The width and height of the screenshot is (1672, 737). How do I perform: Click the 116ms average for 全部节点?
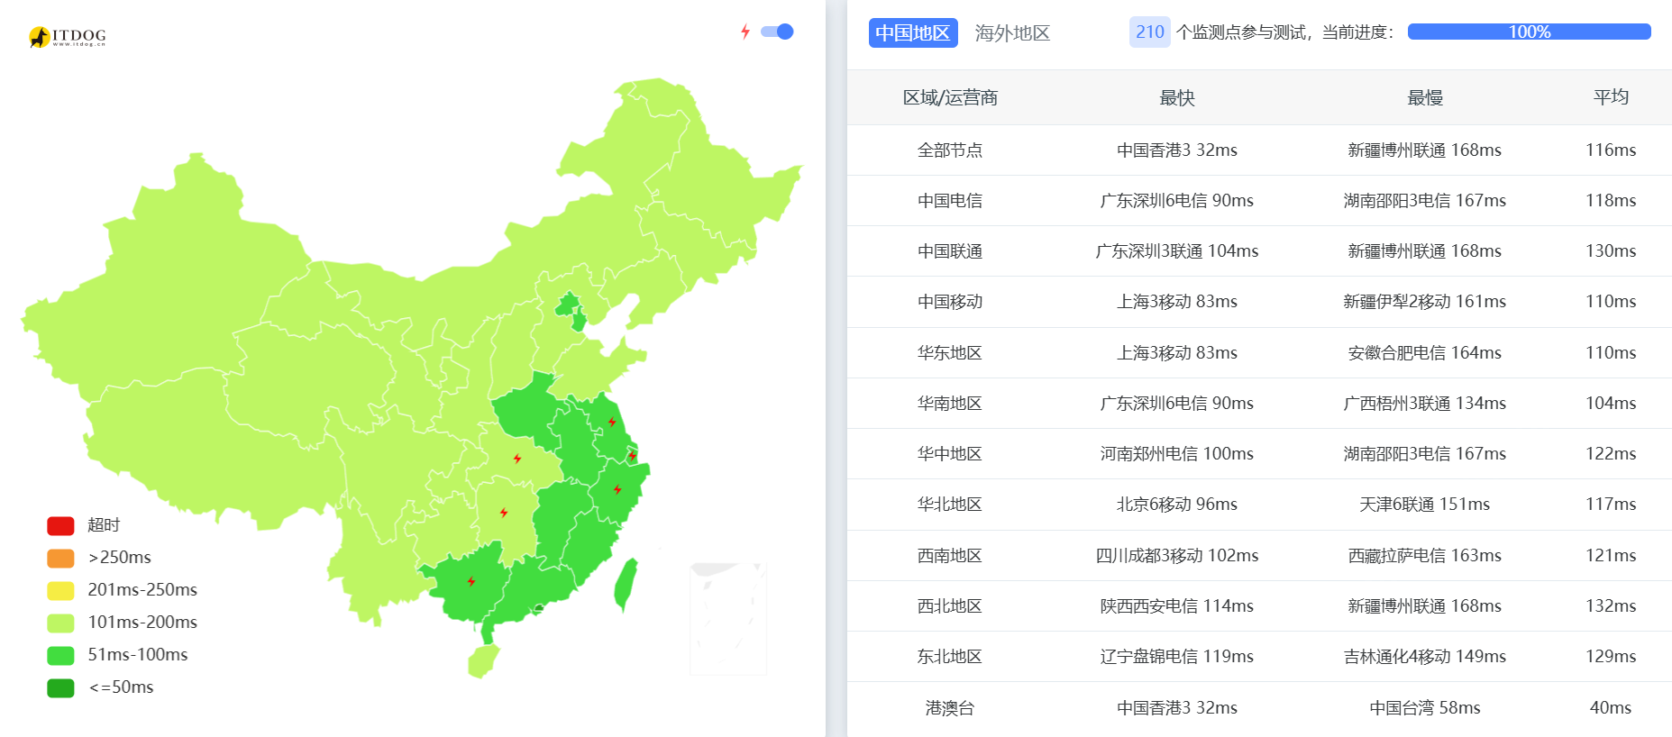click(x=1611, y=150)
